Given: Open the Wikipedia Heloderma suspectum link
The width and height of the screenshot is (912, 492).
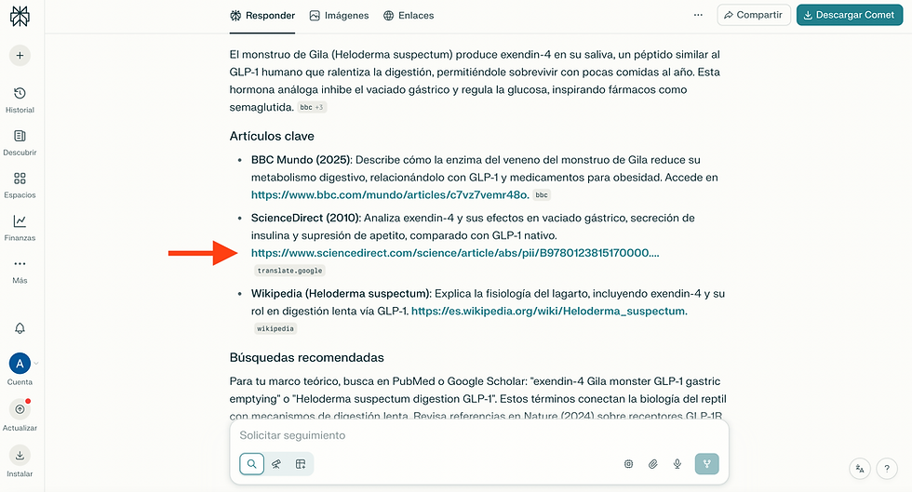Looking at the screenshot, I should pyautogui.click(x=549, y=312).
